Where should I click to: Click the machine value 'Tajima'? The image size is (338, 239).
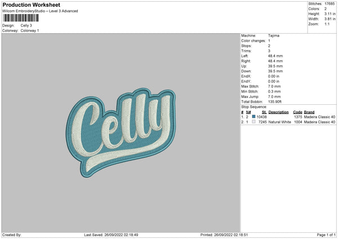click(274, 36)
